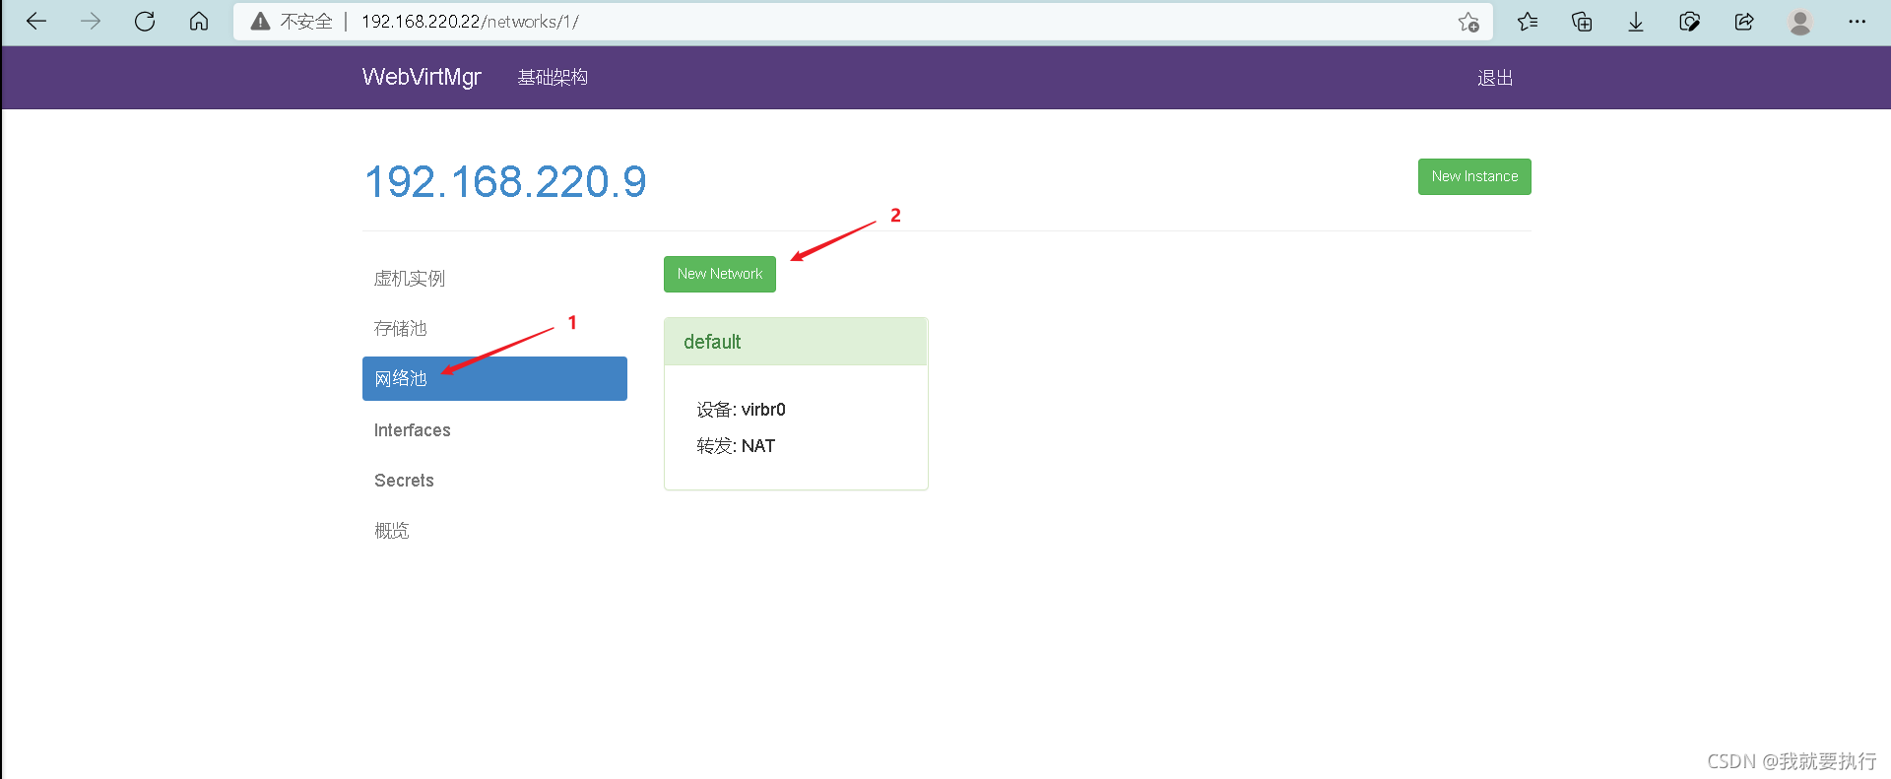
Task: Open Secrets in the sidebar
Action: point(494,481)
